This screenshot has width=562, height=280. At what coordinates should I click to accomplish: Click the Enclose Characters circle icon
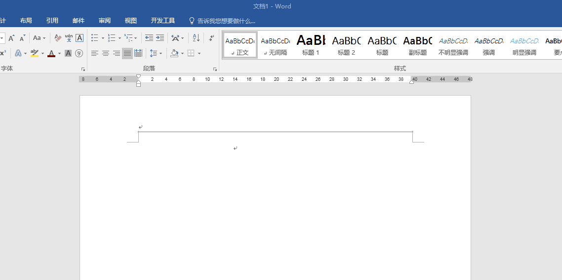pos(79,53)
